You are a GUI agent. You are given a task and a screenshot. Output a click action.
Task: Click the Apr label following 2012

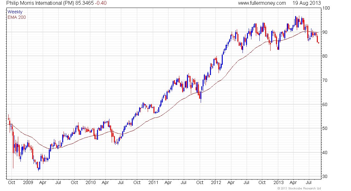click(231, 182)
